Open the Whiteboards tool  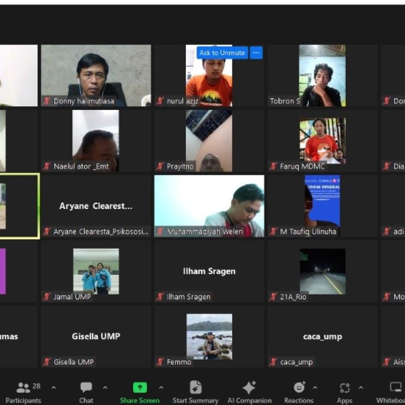395,388
